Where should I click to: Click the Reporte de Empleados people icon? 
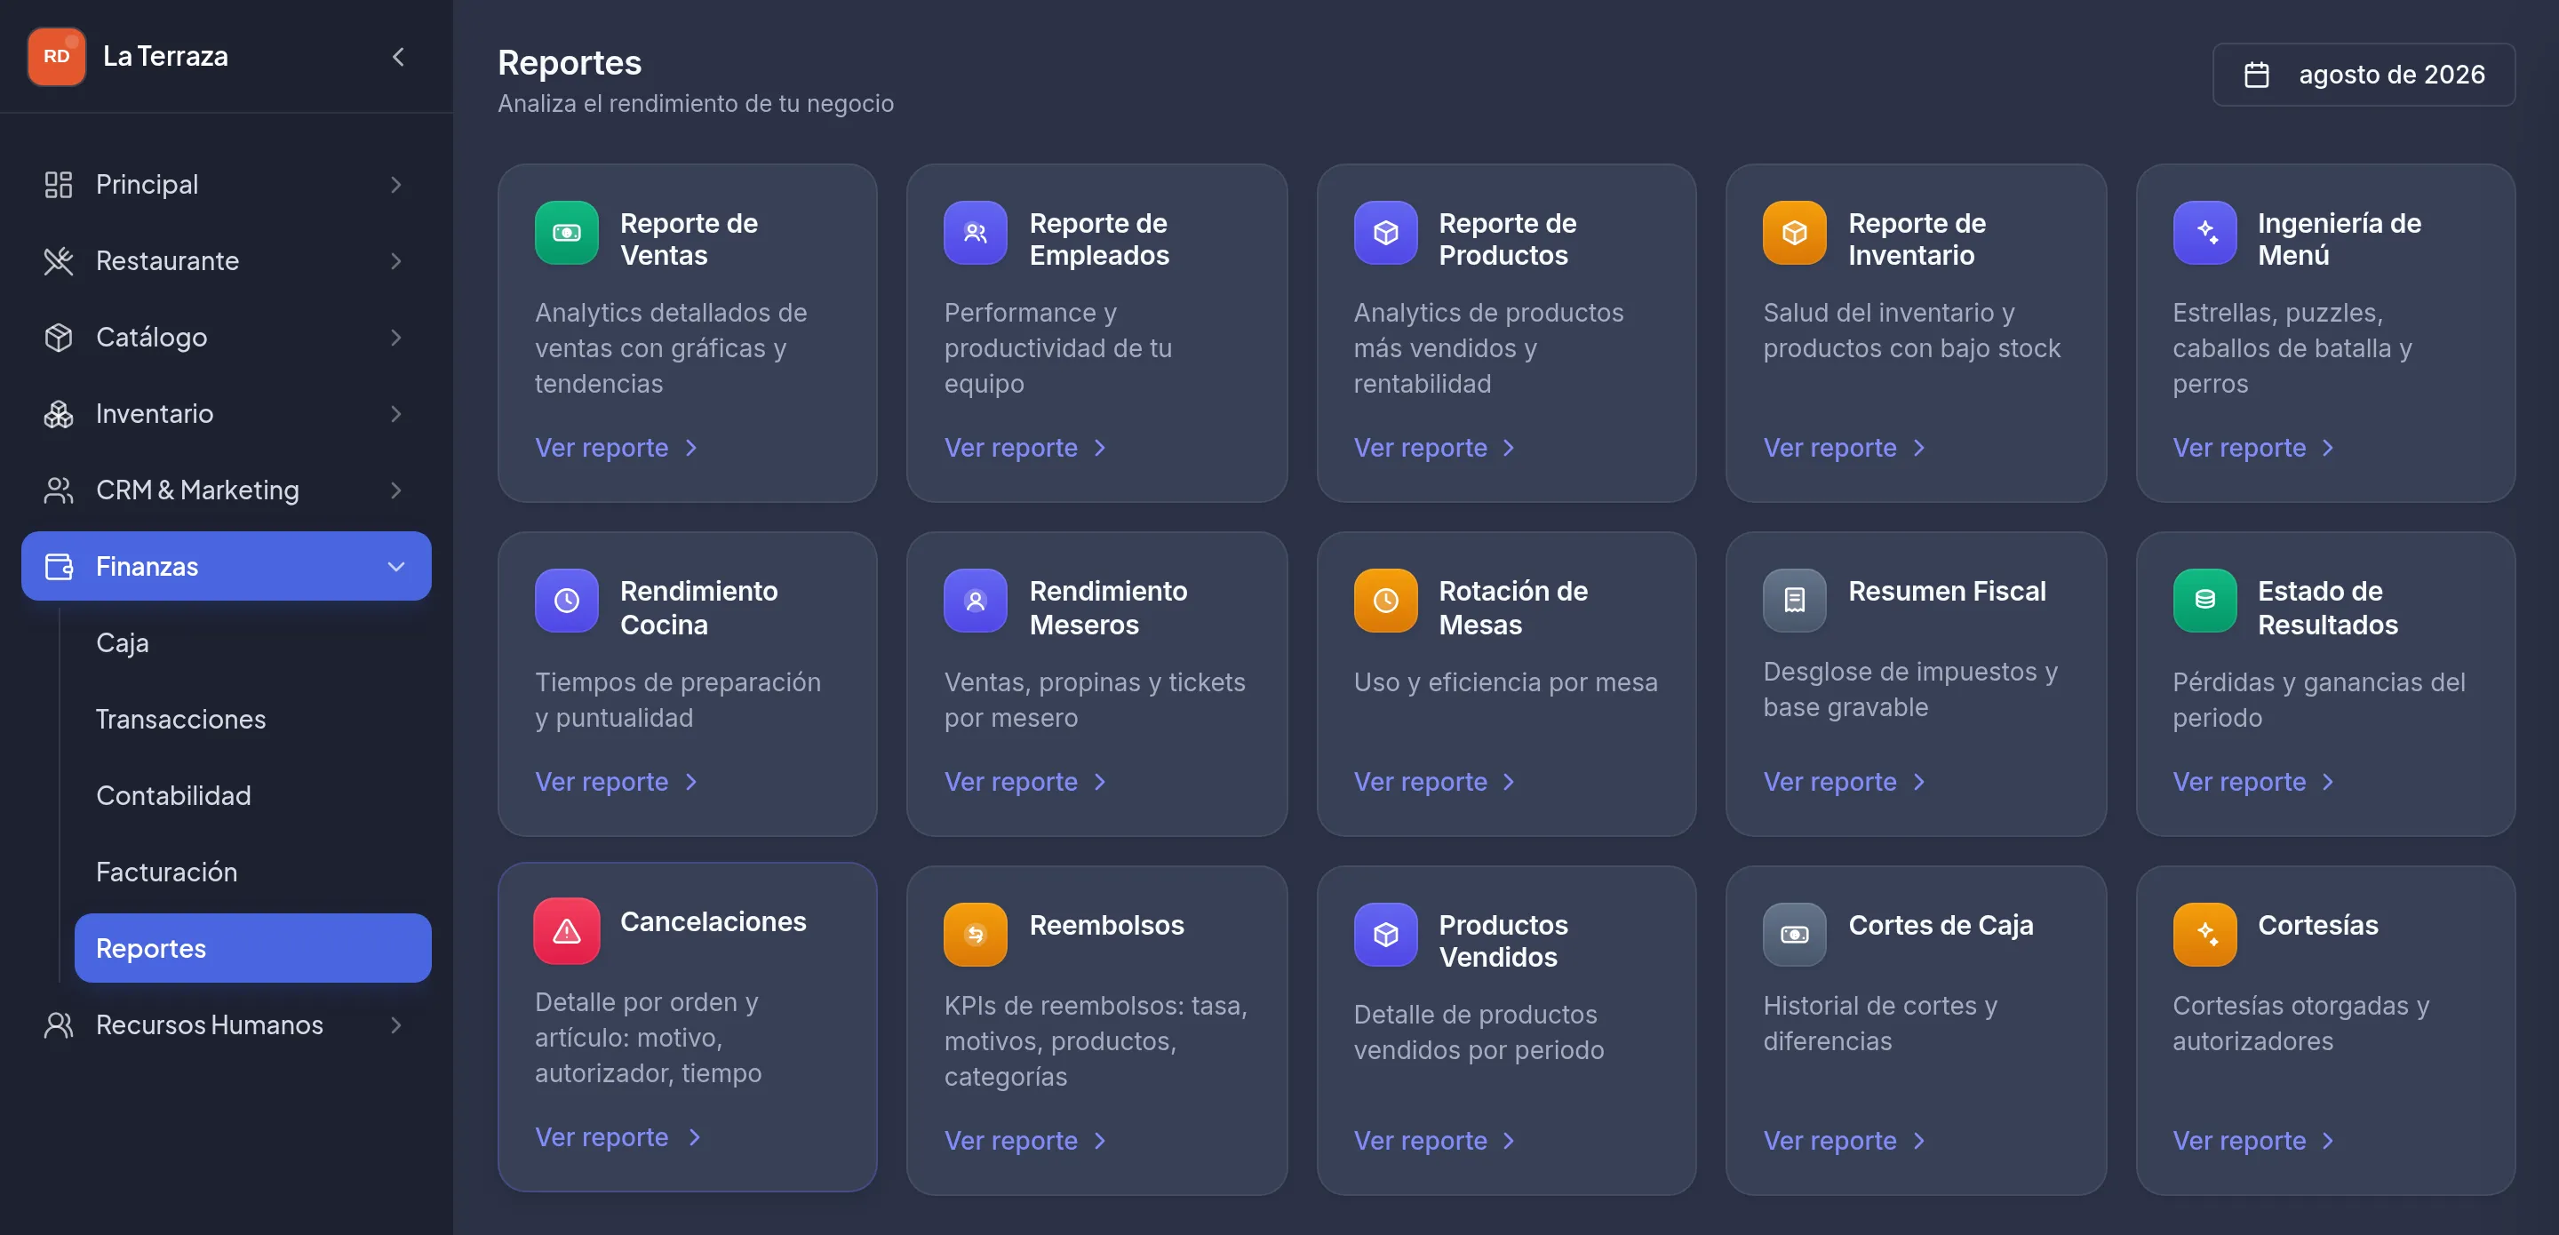click(976, 233)
